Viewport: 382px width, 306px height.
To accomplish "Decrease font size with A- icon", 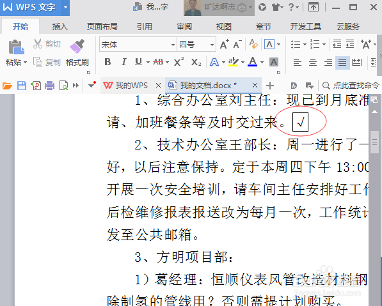I will (x=237, y=45).
